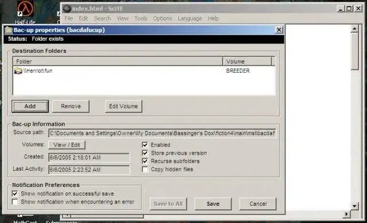The width and height of the screenshot is (367, 223).
Task: Open the File menu in SciTE
Action: tap(69, 18)
